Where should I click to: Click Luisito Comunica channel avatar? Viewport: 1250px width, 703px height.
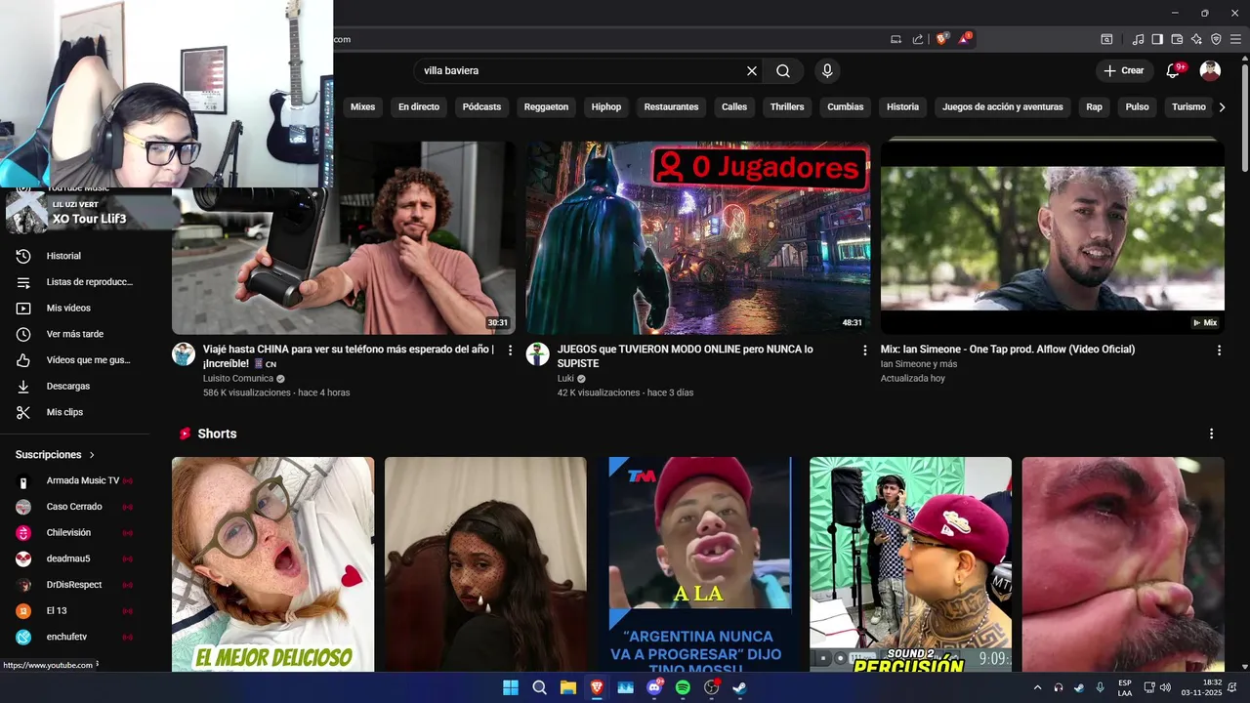click(184, 353)
